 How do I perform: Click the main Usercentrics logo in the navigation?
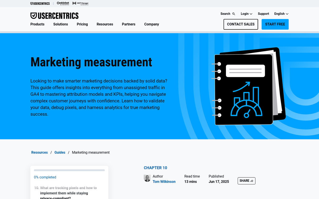54,15
